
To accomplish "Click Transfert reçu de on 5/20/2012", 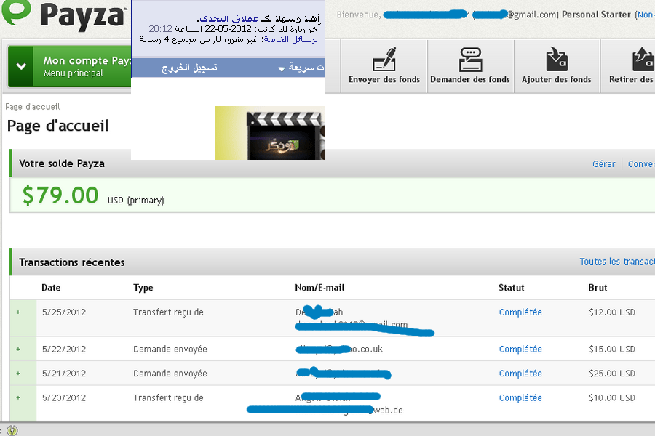I will point(168,398).
